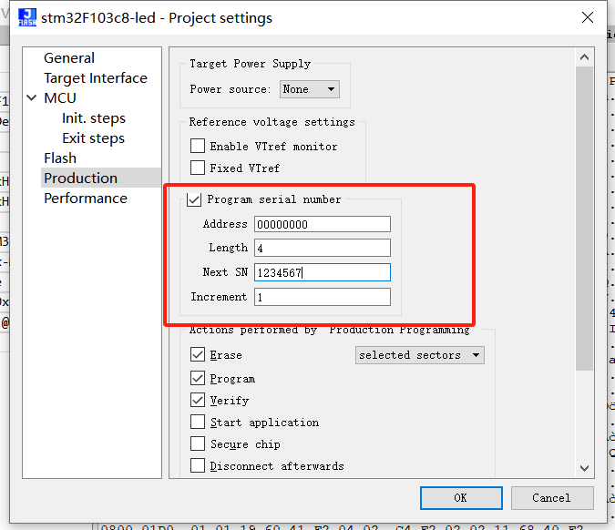Screen dimensions: 615x530
Task: Click the J-Flash icon in title bar
Action: click(x=27, y=17)
